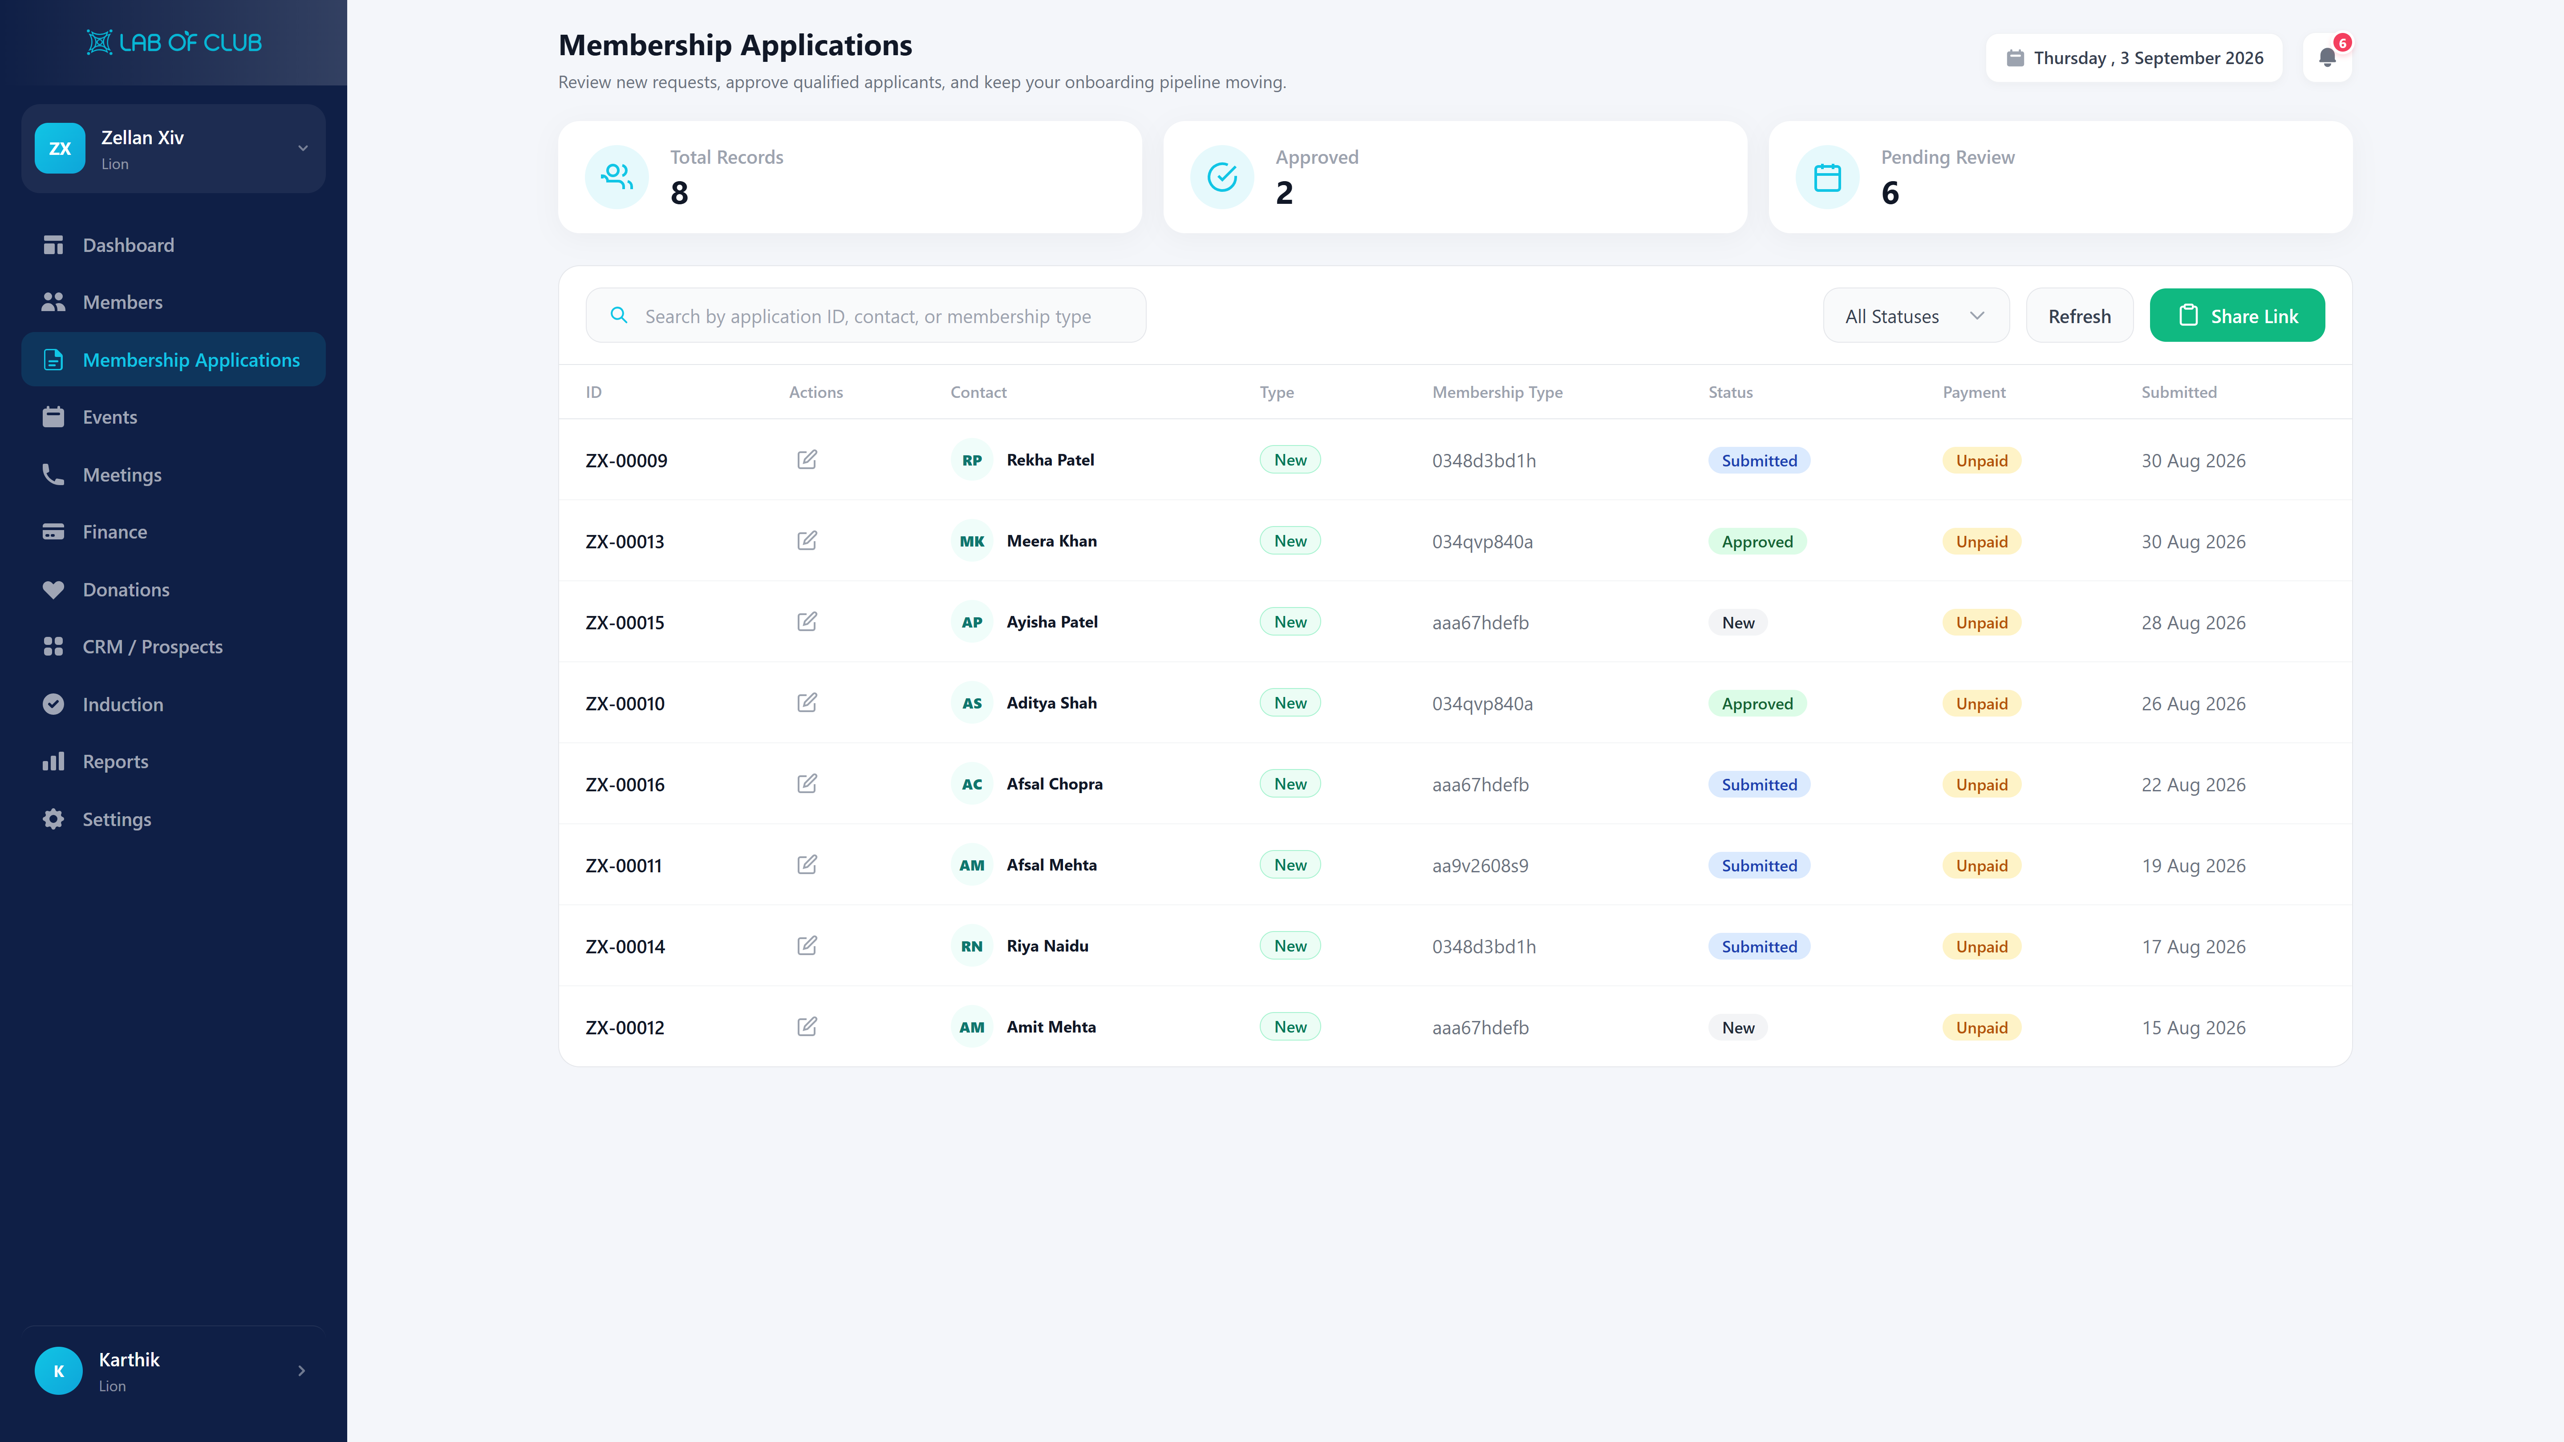Go to Donations
Image resolution: width=2564 pixels, height=1442 pixels.
(x=173, y=589)
